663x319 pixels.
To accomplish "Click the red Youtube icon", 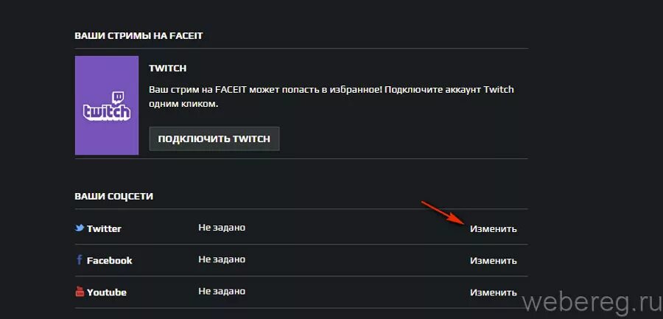I will (80, 292).
